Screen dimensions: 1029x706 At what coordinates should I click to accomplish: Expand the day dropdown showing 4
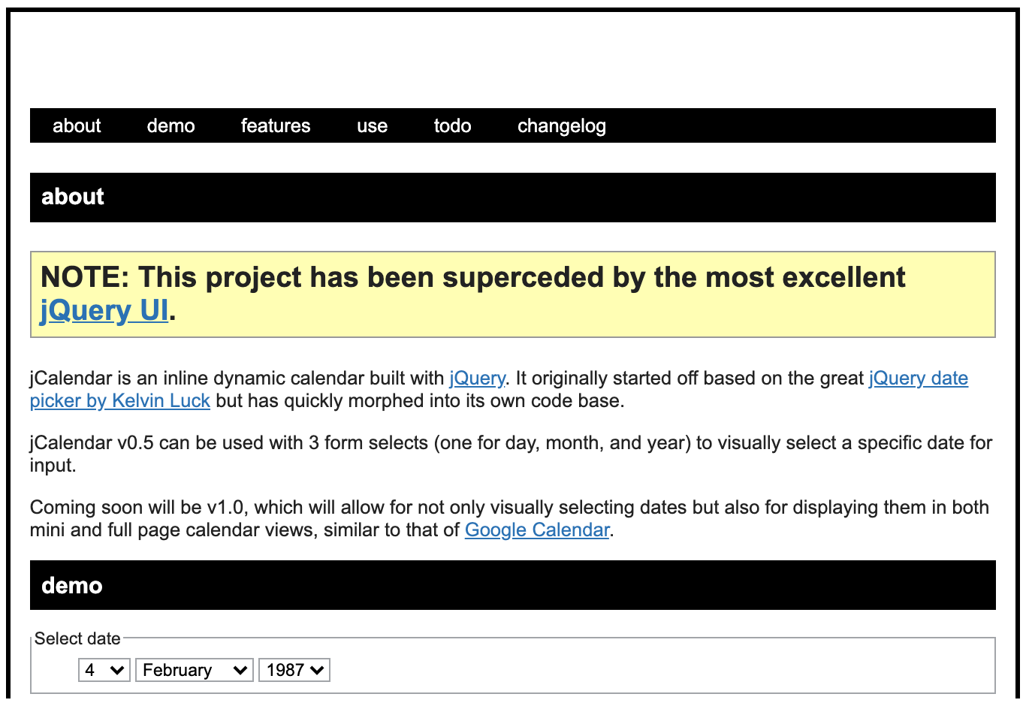104,670
